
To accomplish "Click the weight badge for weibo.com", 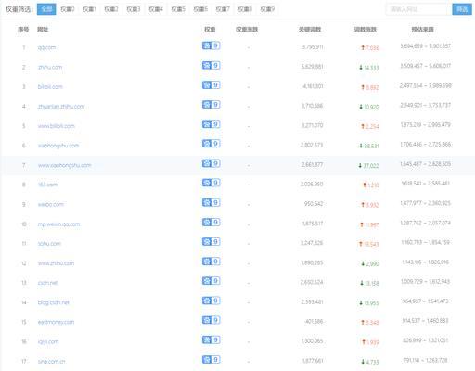I will point(212,202).
